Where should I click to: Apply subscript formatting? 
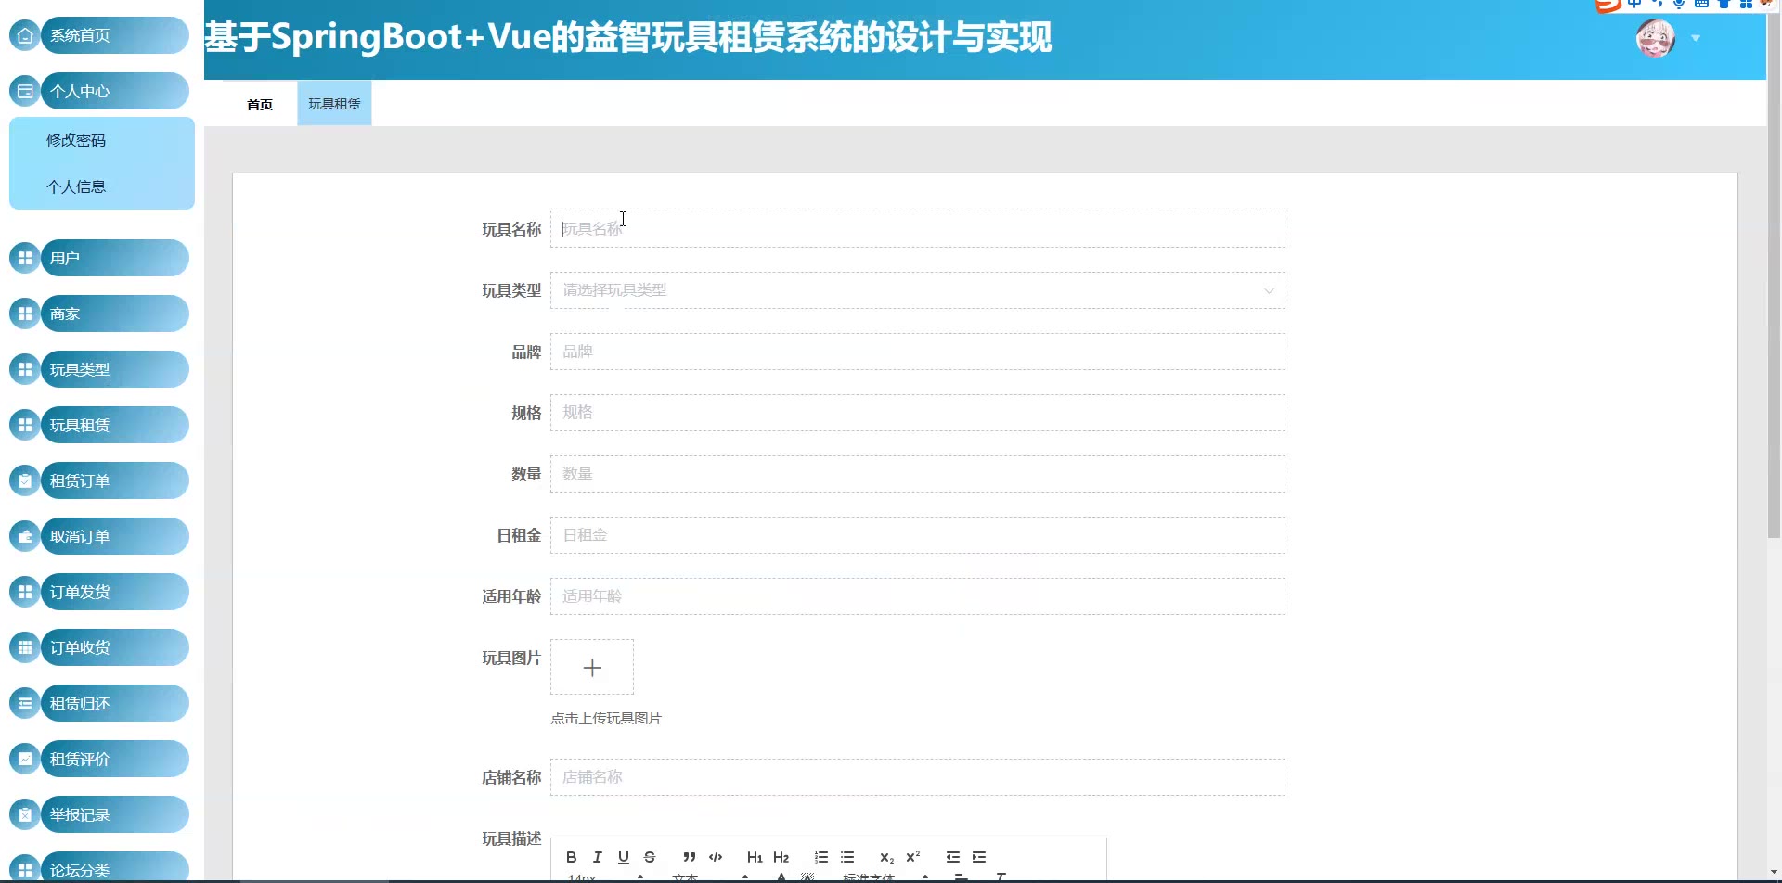[886, 857]
